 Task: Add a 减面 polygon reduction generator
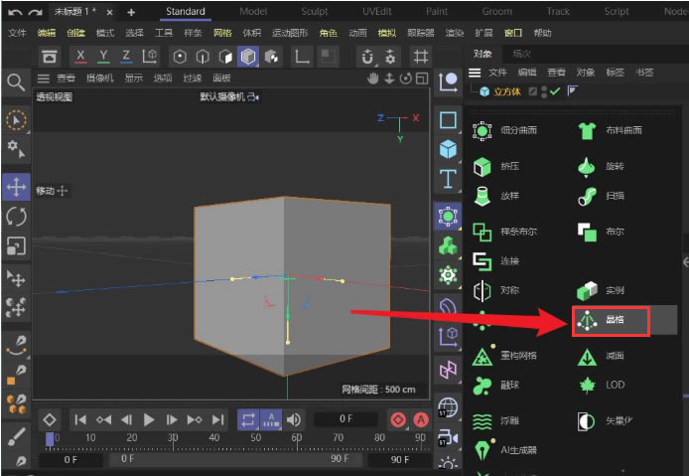[602, 356]
